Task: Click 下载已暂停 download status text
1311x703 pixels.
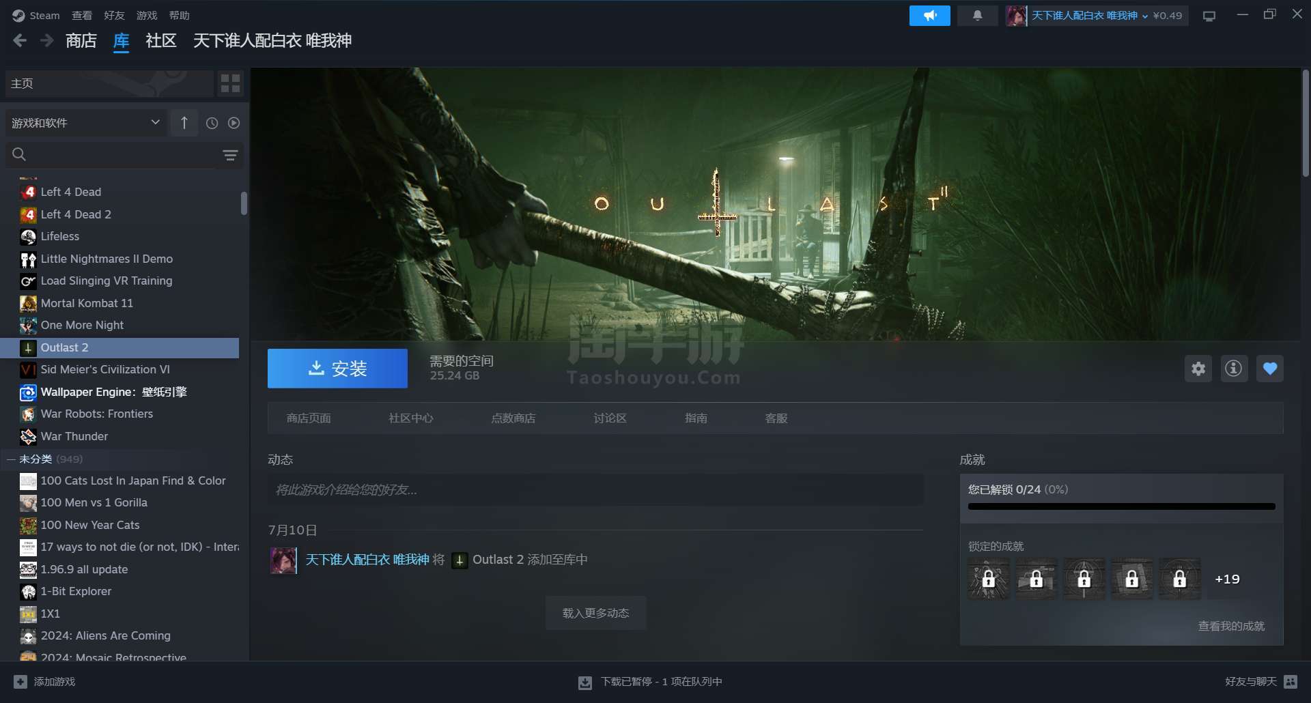Action: [x=661, y=681]
